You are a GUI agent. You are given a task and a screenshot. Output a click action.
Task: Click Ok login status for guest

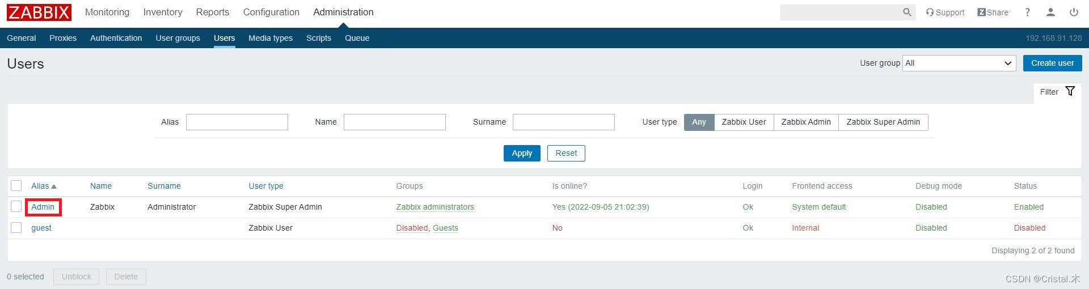[x=748, y=228]
